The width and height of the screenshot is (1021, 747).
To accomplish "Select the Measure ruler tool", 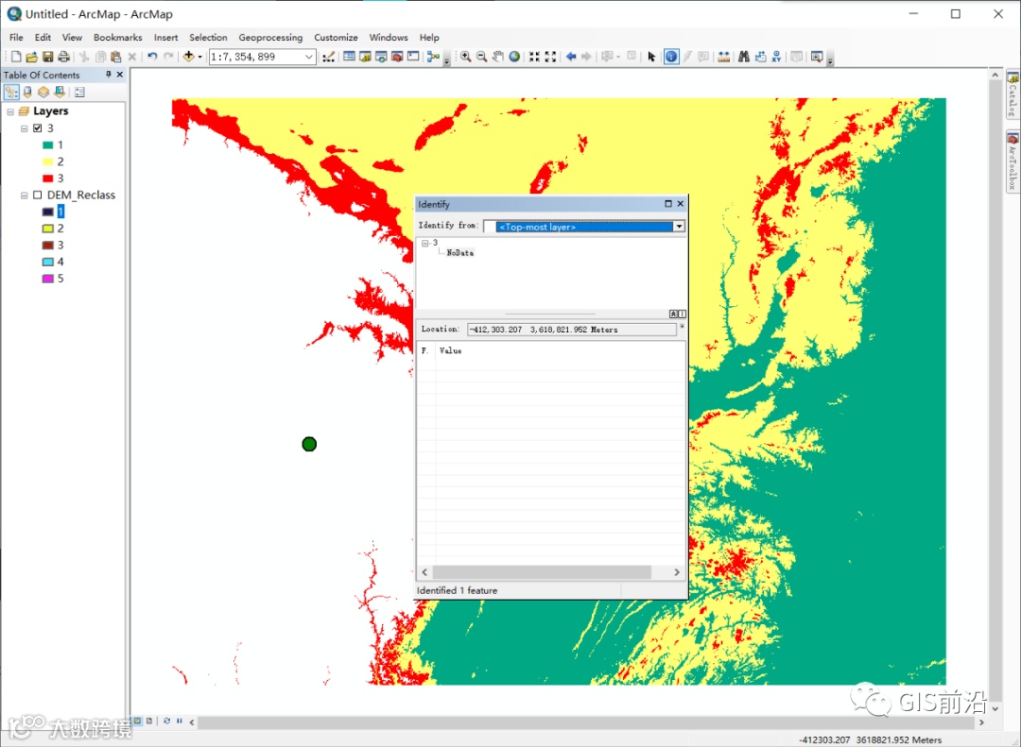I will pyautogui.click(x=723, y=57).
